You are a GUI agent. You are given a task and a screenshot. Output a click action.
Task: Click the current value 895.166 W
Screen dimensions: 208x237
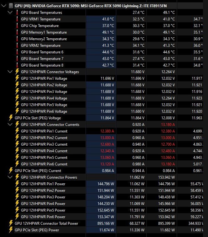[x=106, y=224]
